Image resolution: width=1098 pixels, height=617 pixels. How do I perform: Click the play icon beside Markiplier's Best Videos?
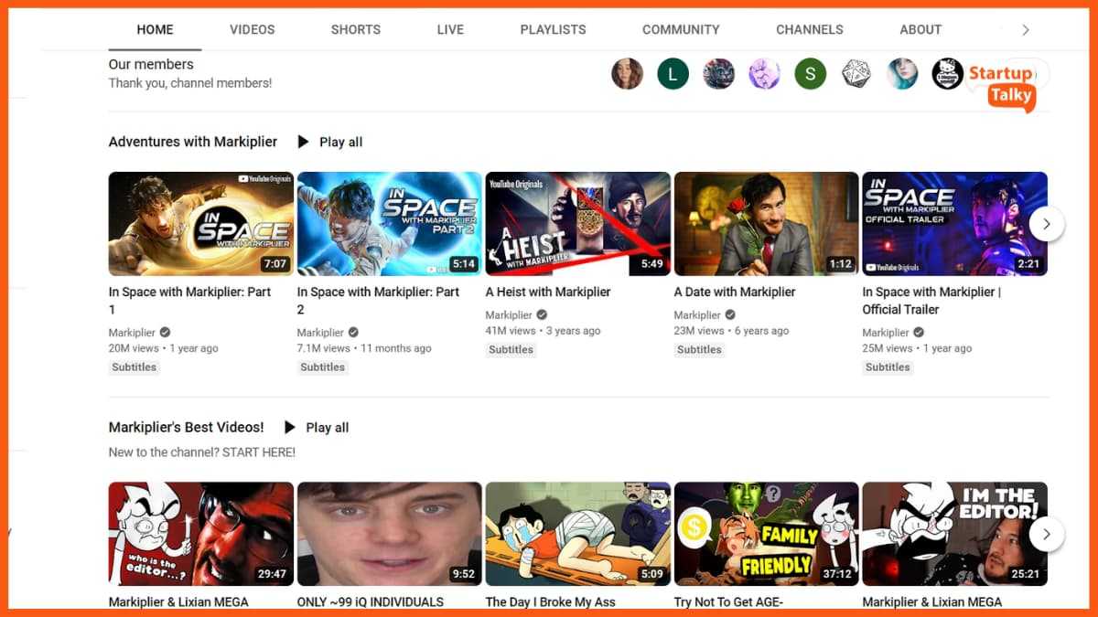pyautogui.click(x=290, y=427)
